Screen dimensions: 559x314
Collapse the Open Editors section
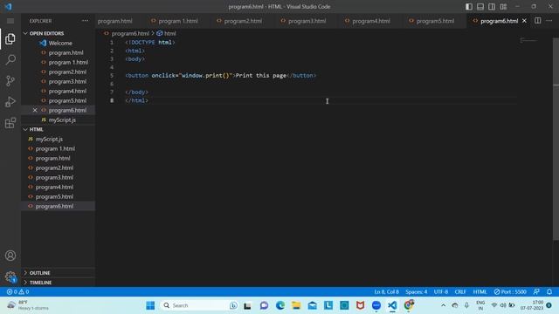(58, 33)
